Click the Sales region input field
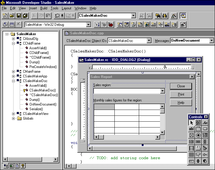215x170 pixels. pos(127,91)
